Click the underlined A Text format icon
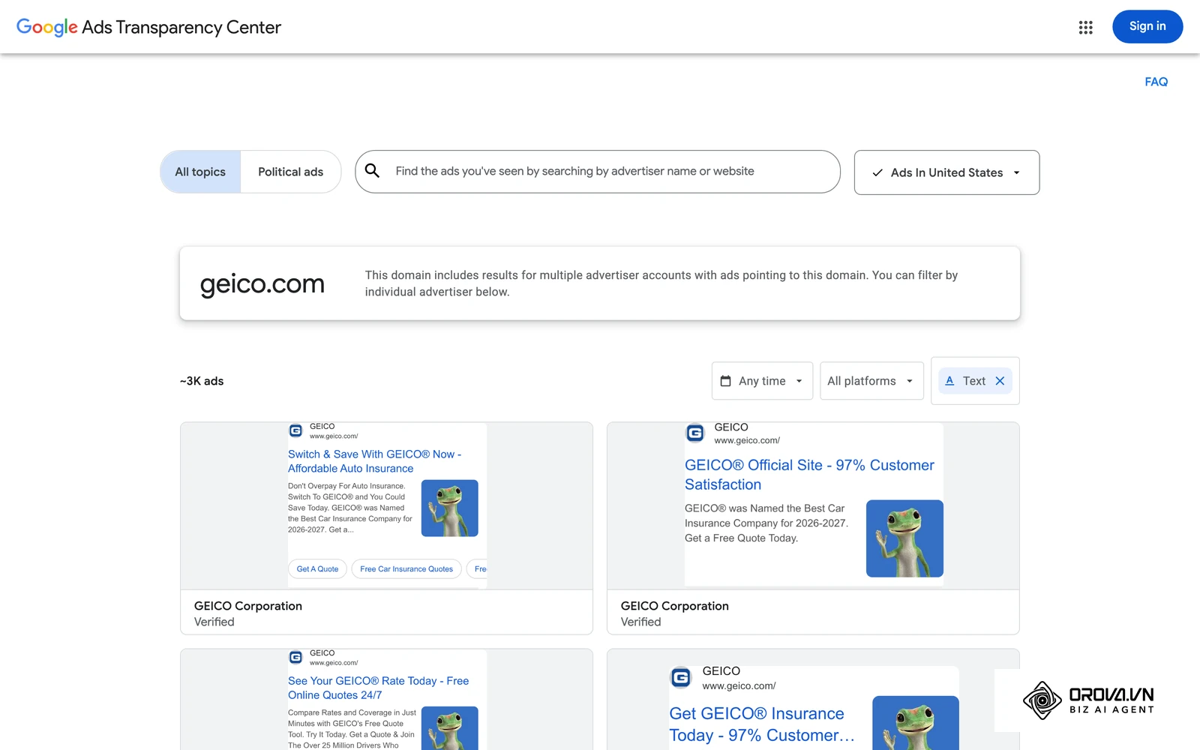The image size is (1200, 750). (x=949, y=381)
